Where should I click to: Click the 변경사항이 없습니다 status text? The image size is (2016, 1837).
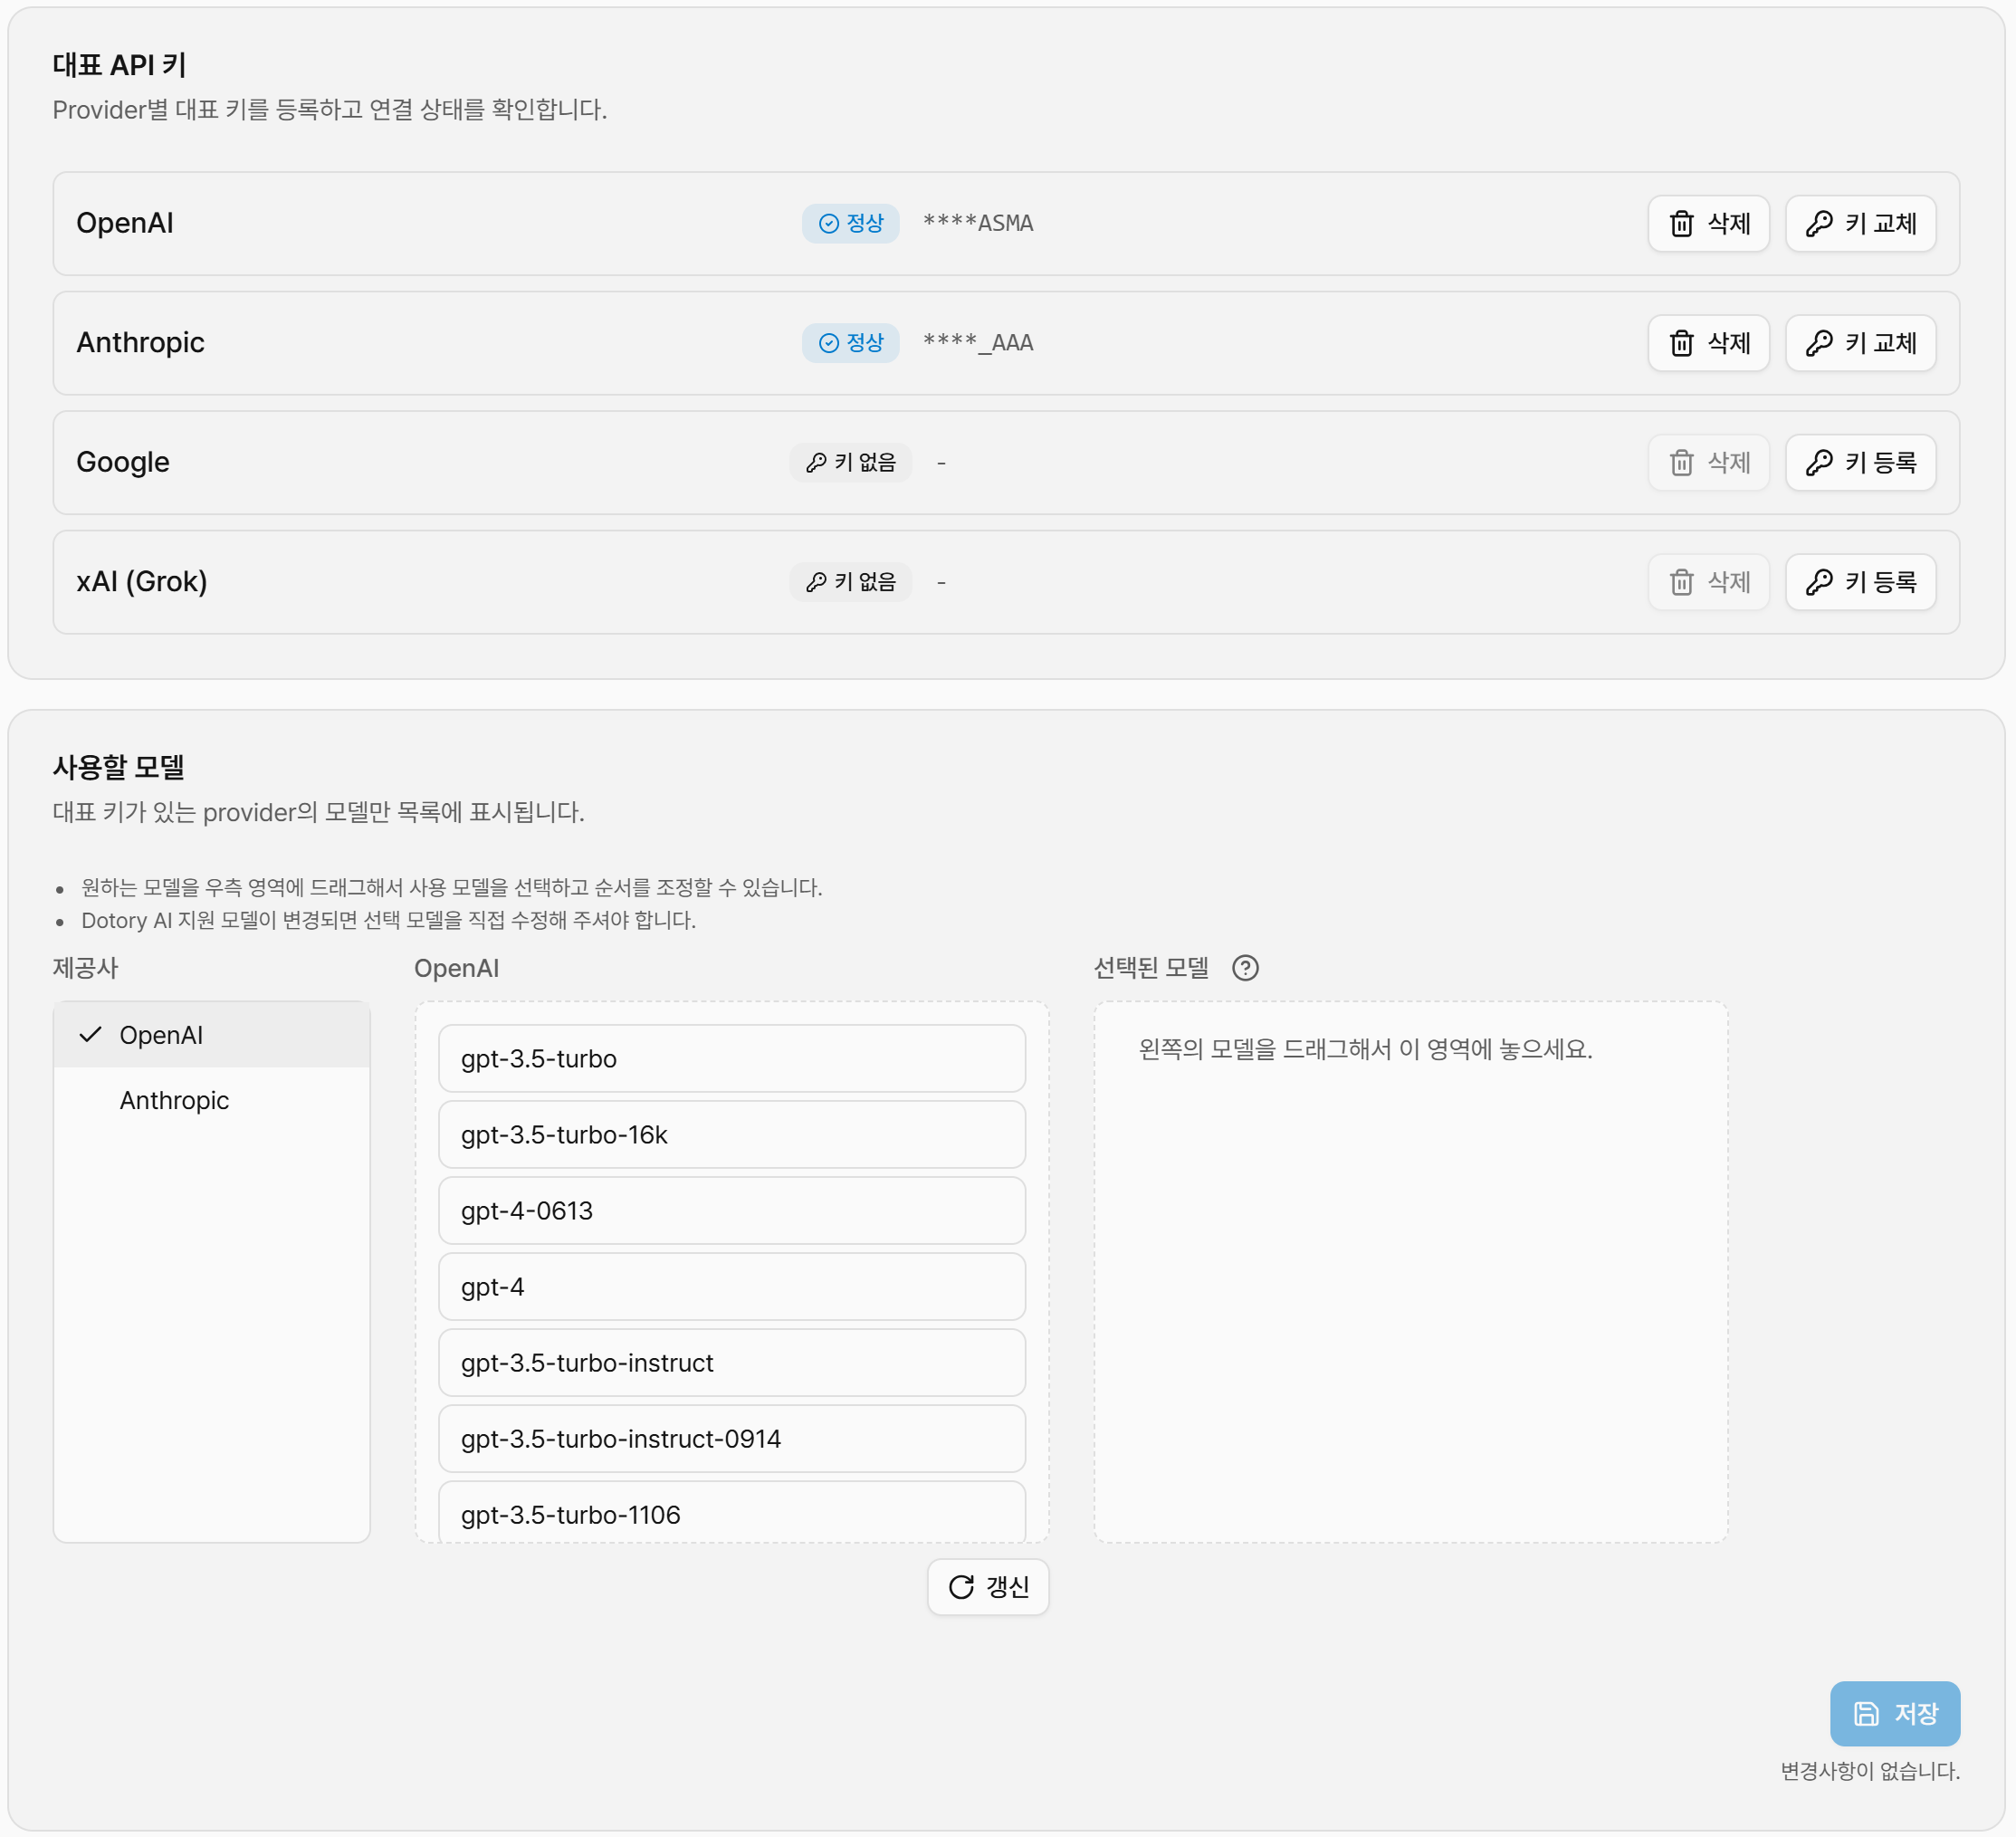1869,1771
